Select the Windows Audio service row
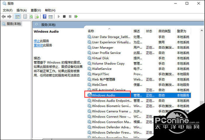 coord(139,95)
